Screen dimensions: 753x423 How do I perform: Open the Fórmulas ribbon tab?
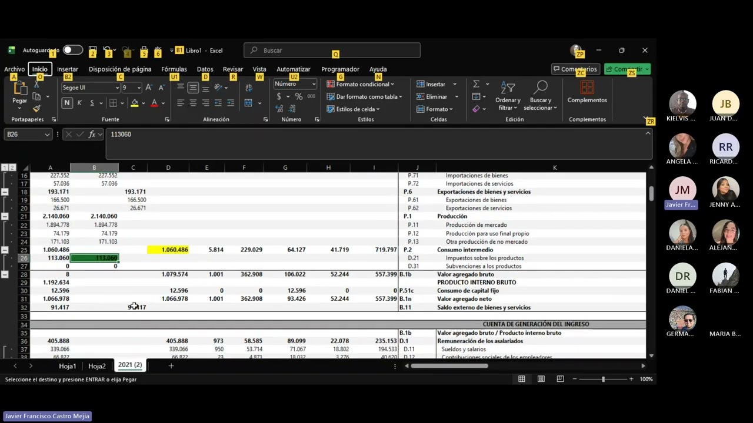click(174, 69)
